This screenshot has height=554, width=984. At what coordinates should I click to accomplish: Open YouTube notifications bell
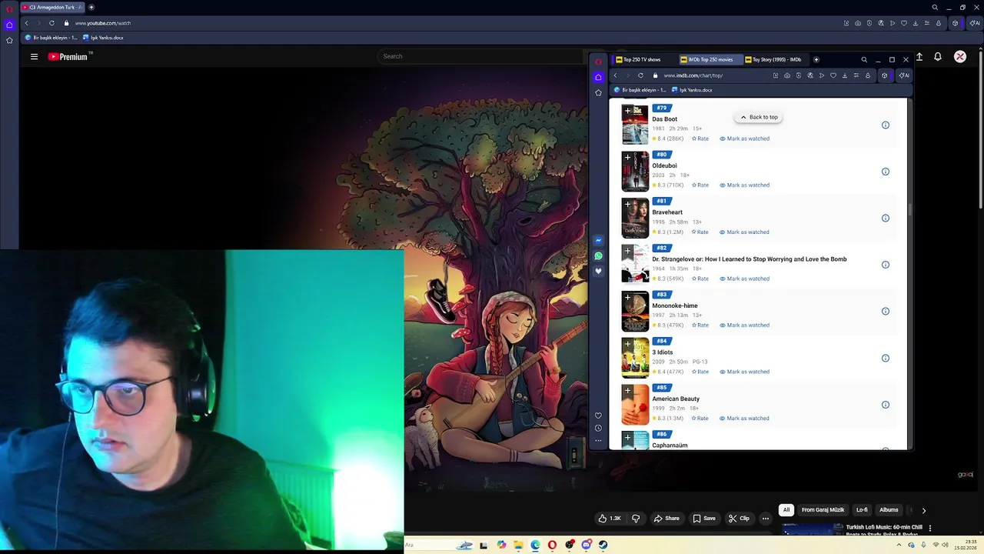[x=938, y=56]
